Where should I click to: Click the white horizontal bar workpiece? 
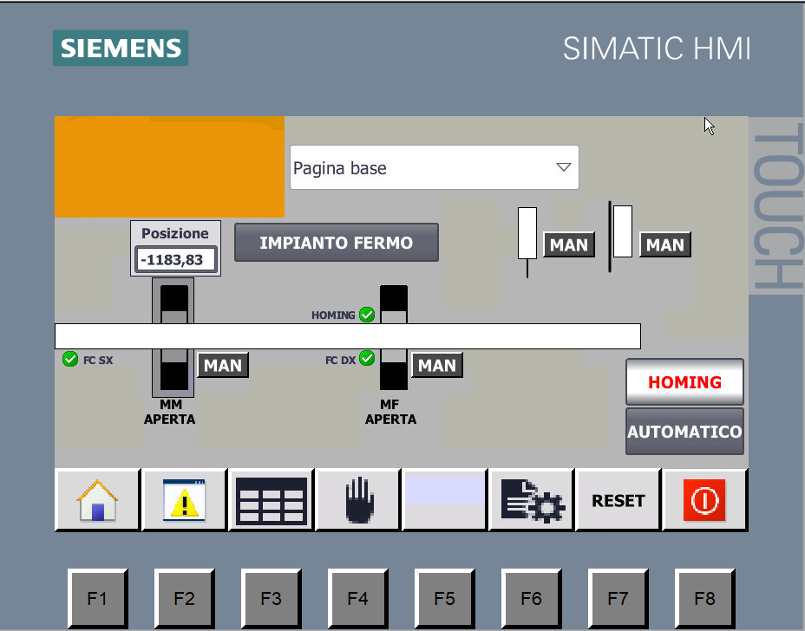[348, 336]
